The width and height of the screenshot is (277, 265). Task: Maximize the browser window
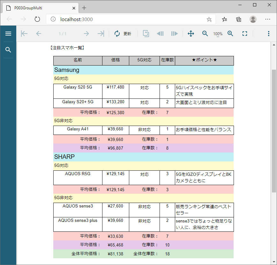pos(255,5)
